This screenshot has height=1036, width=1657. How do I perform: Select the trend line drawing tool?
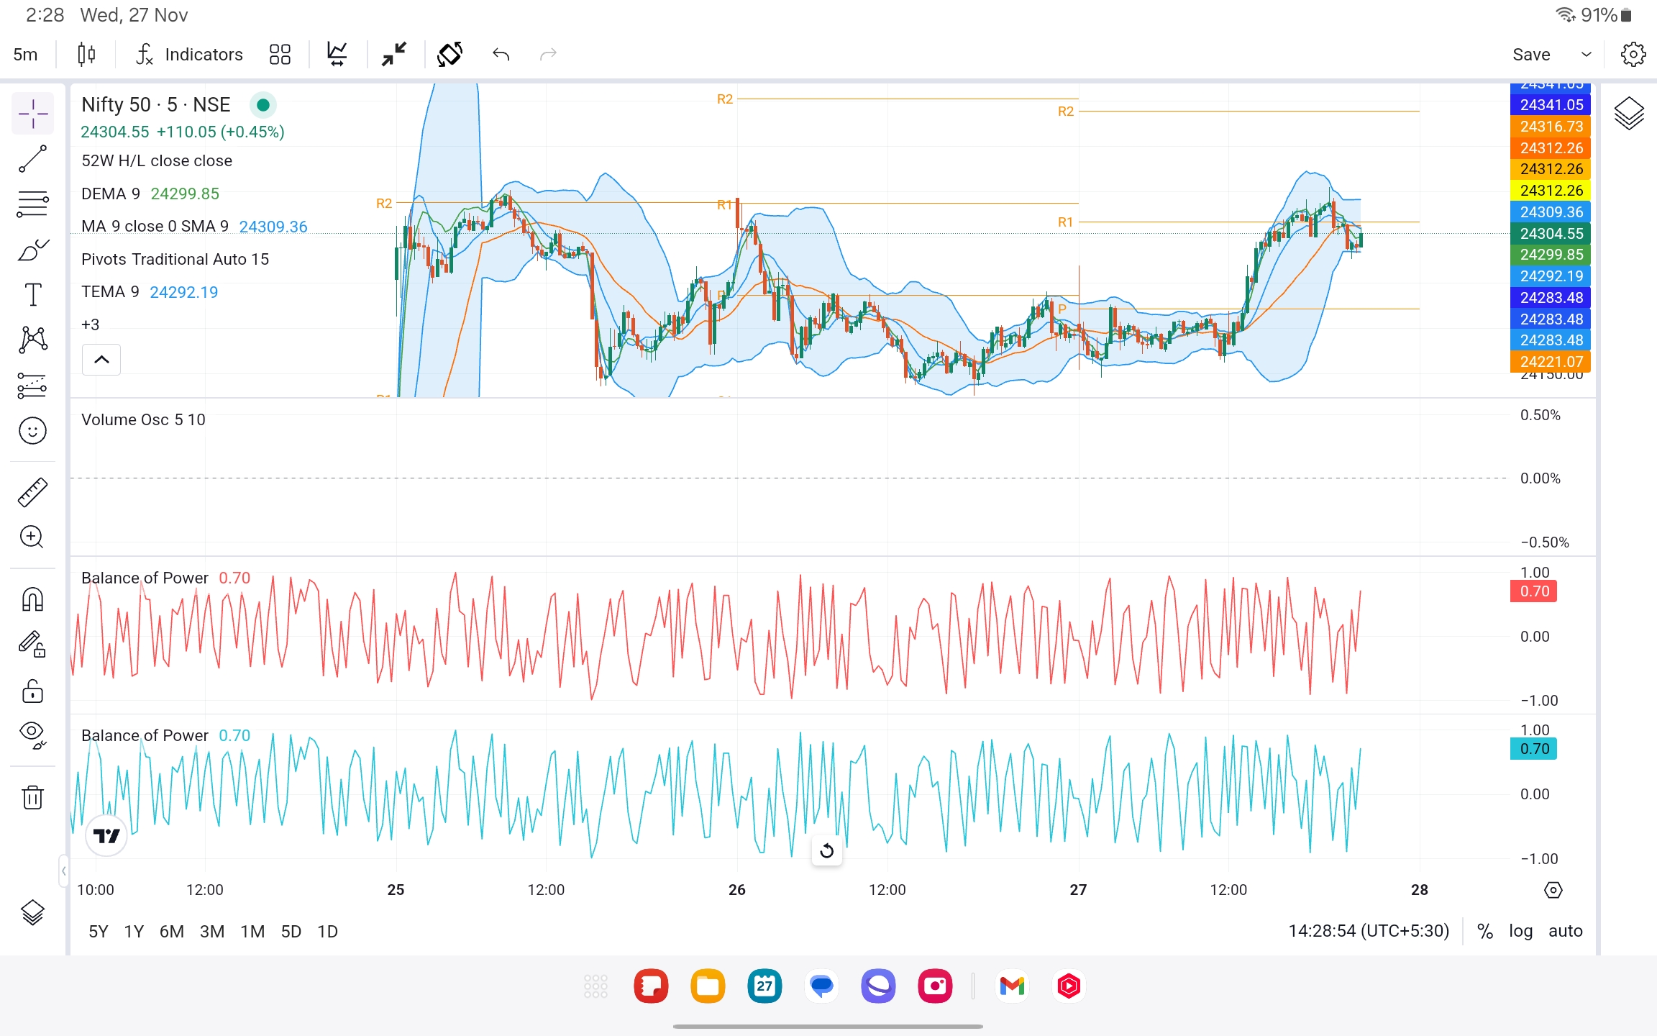pos(32,159)
